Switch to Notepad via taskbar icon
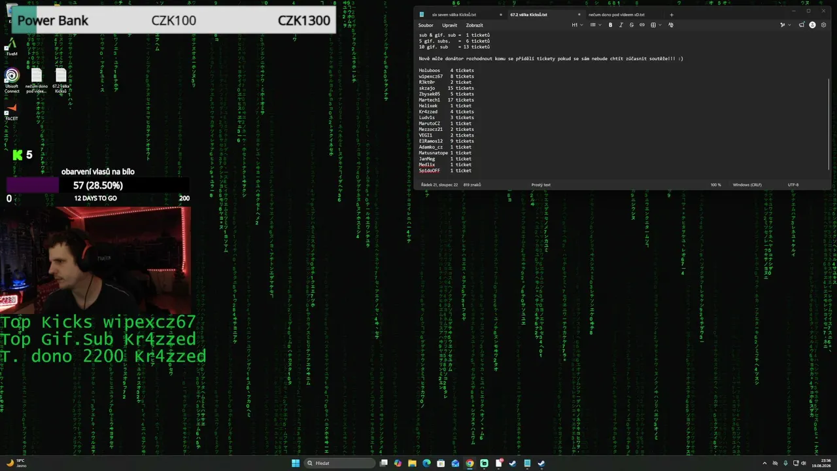 [527, 463]
